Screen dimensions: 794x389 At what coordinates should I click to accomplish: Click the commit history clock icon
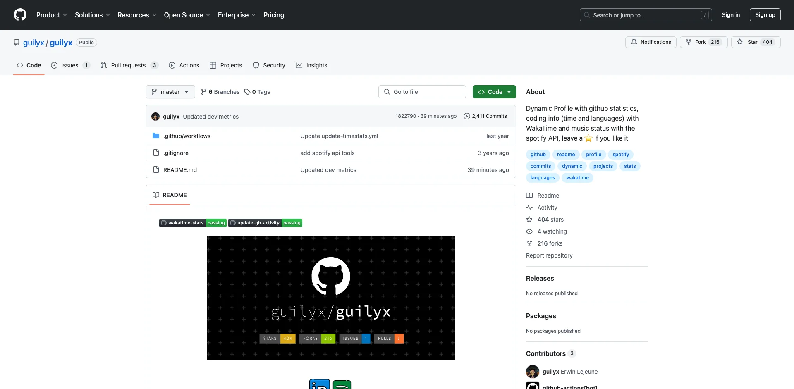pos(467,116)
